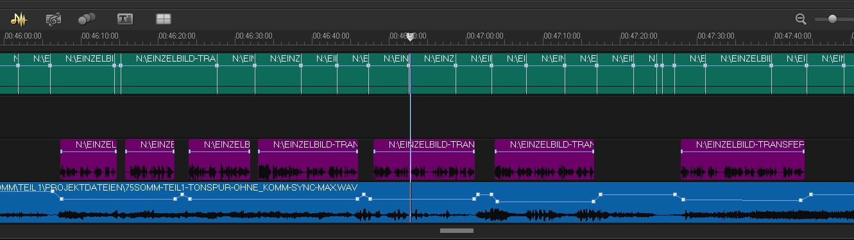Click the empty black track below the video
Viewport: 854px width, 240px height.
coord(427,116)
